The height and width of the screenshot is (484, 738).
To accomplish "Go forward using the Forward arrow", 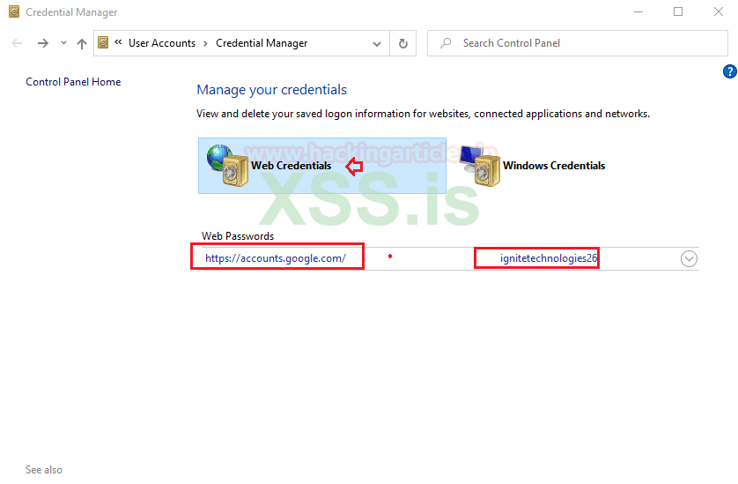I will tap(43, 43).
